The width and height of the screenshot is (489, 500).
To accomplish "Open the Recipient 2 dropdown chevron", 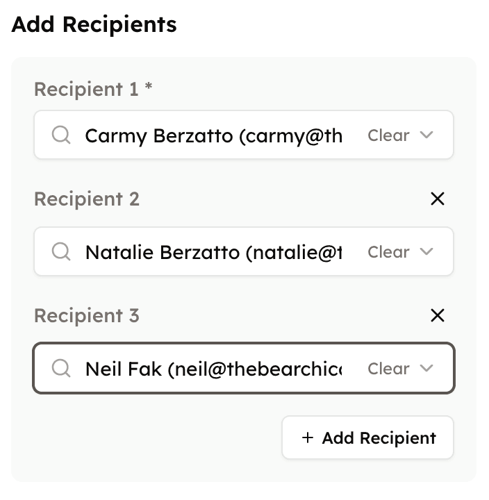I will point(427,251).
